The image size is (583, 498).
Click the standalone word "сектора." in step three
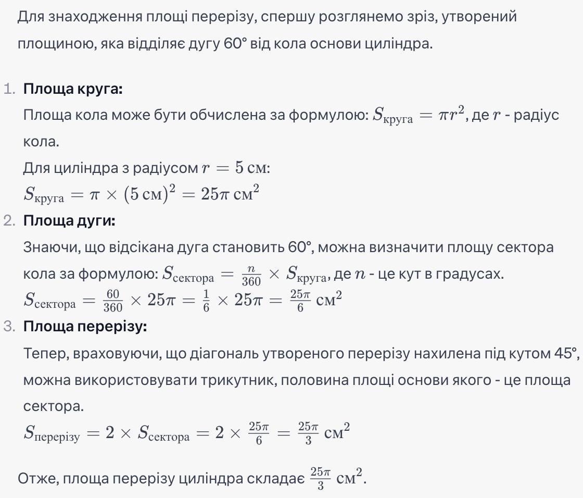tap(54, 406)
